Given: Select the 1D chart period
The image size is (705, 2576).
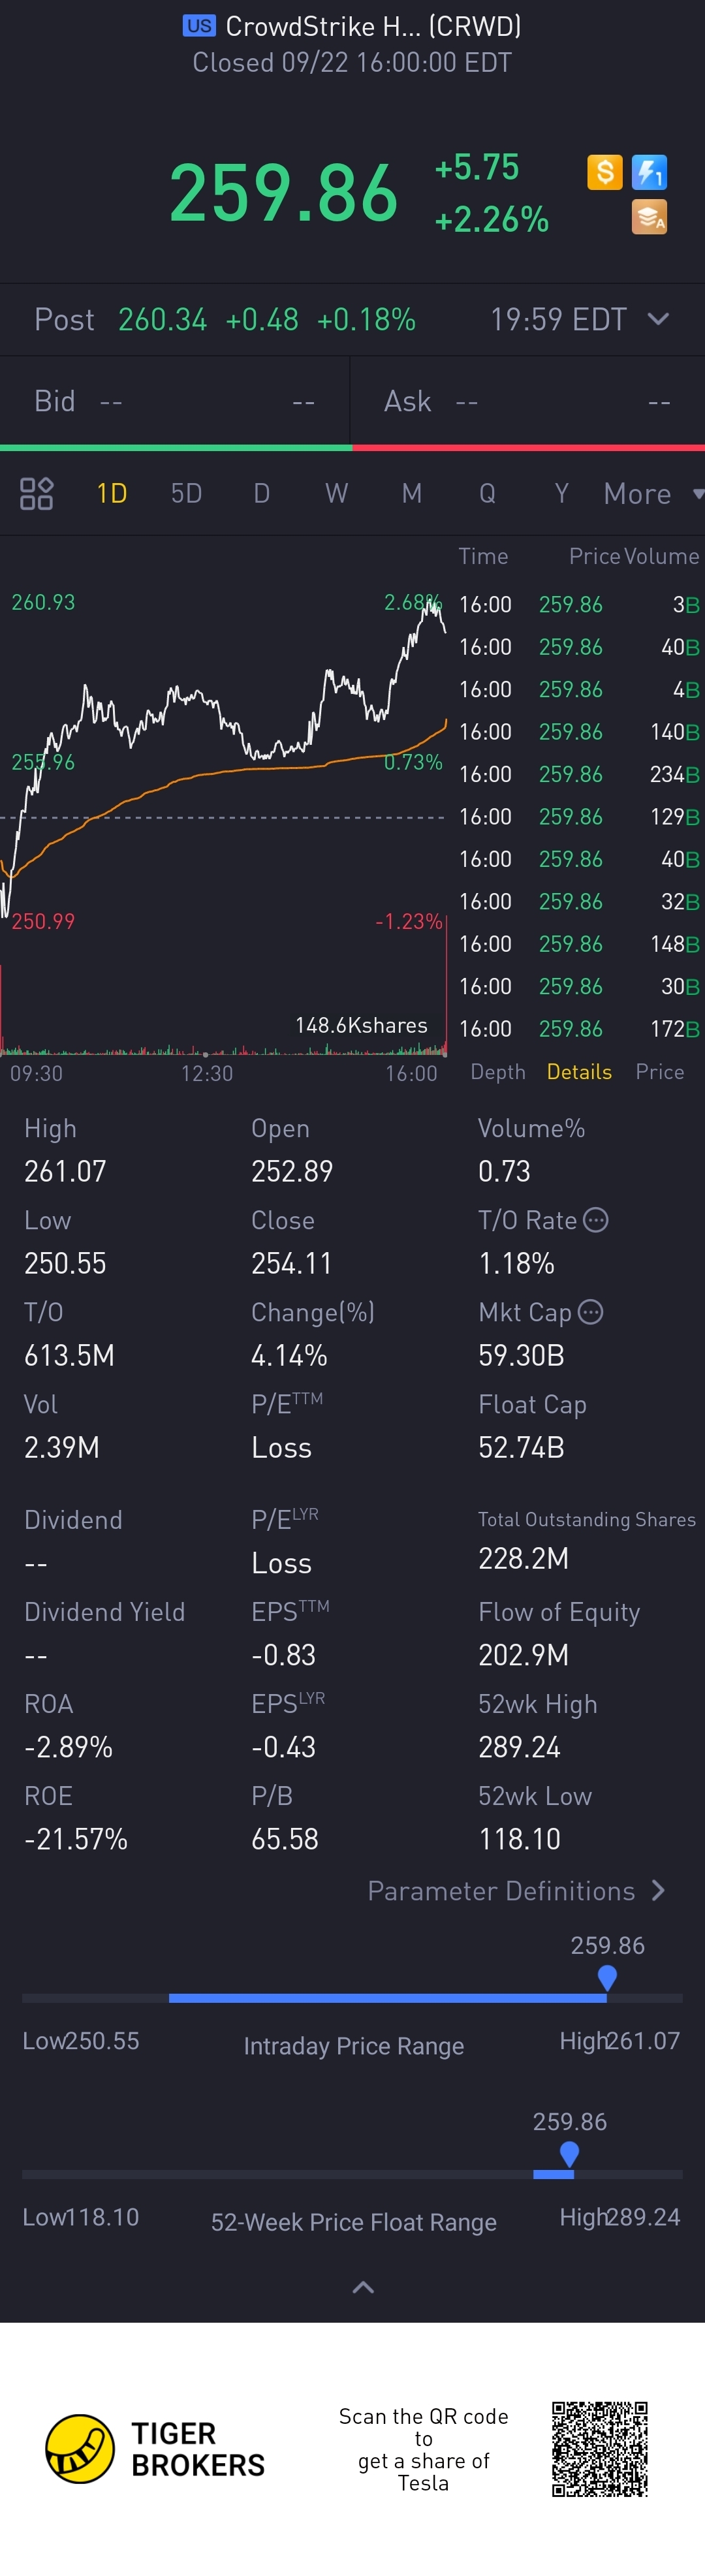Looking at the screenshot, I should (111, 493).
